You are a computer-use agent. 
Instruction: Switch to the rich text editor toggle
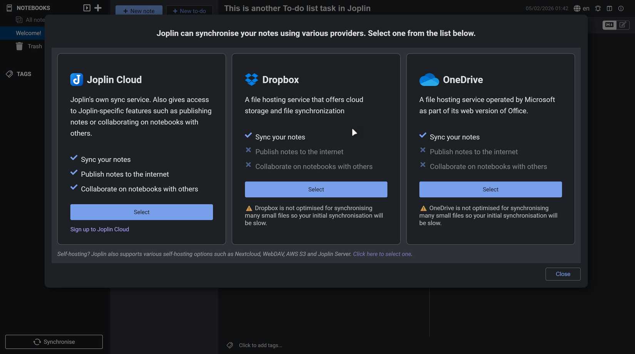622,25
